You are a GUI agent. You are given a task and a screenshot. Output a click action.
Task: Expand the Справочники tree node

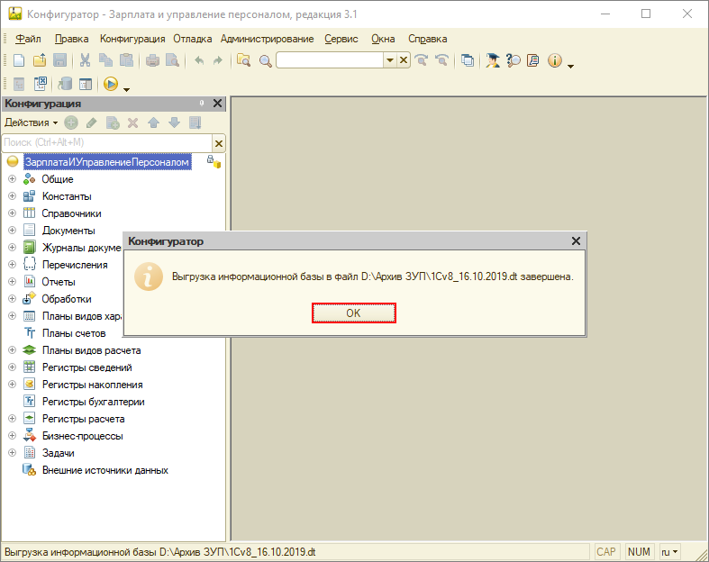pos(13,213)
